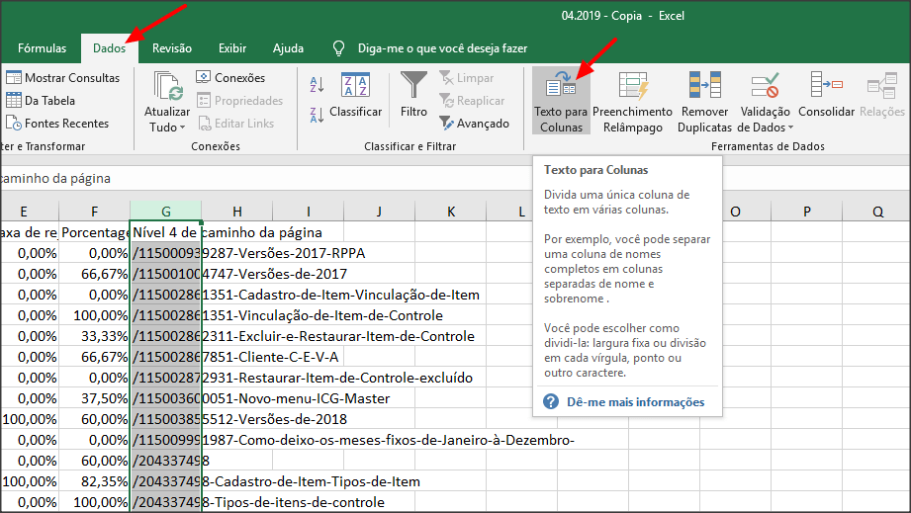Click Dê-me mais informações link
Viewport: 911px width, 513px height.
pyautogui.click(x=636, y=402)
